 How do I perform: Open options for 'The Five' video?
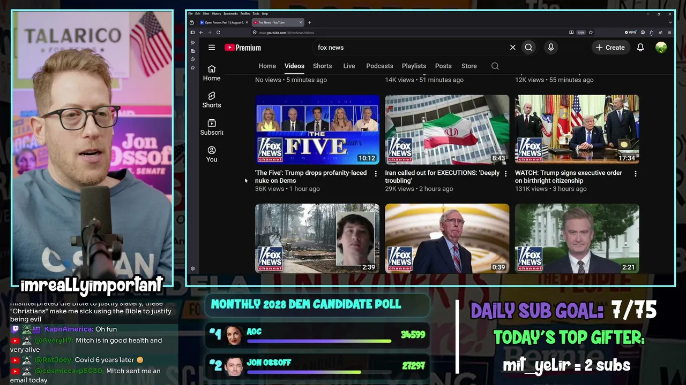click(x=375, y=174)
